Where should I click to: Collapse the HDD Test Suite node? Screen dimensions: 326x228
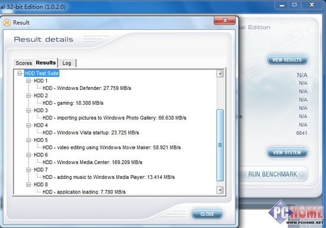point(20,73)
